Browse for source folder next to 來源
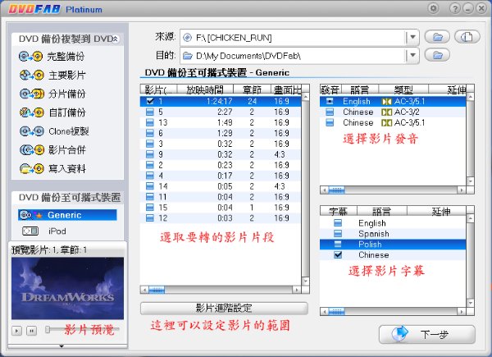 click(x=438, y=37)
